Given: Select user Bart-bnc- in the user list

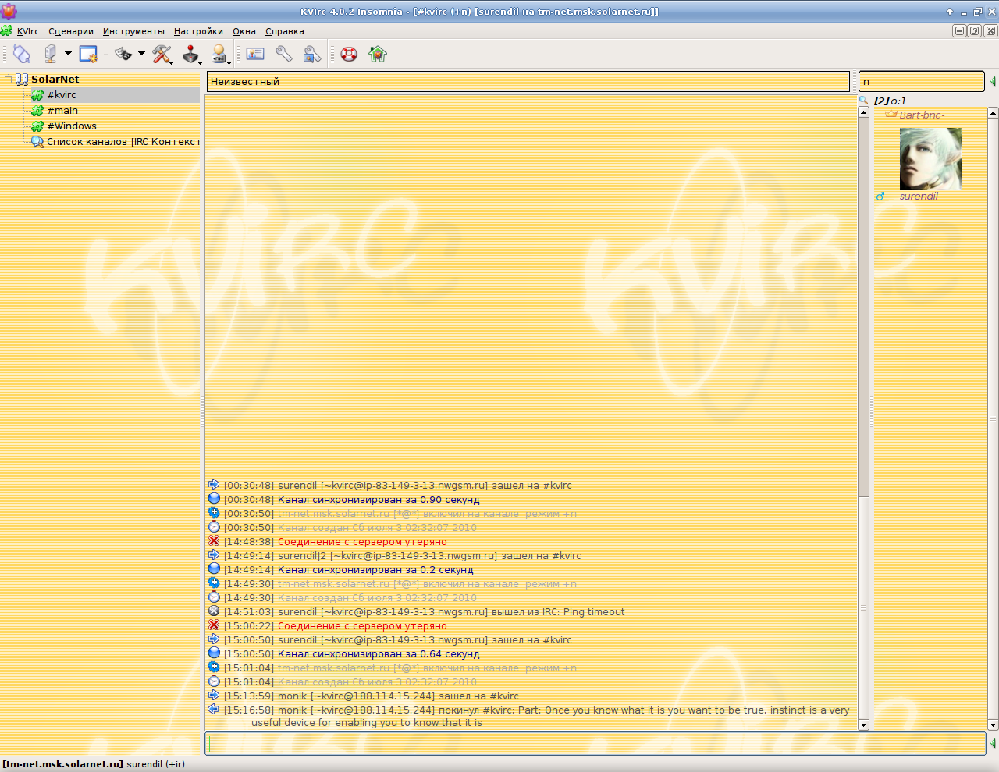Looking at the screenshot, I should (x=922, y=115).
